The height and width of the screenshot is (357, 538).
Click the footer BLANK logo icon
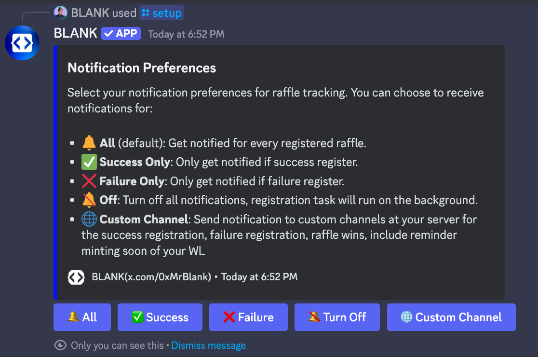pyautogui.click(x=76, y=277)
